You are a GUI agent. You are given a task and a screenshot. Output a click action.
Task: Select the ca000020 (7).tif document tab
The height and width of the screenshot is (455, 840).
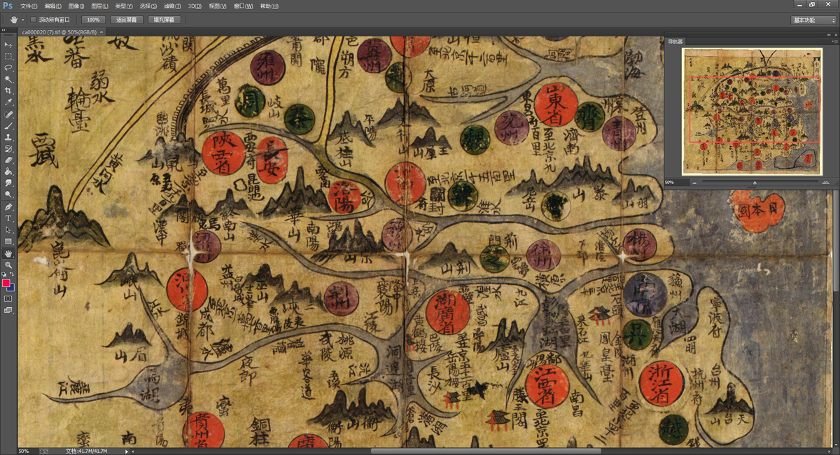59,31
